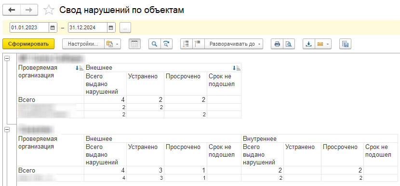Click report title Свод нарушений по объектам
The height and width of the screenshot is (186, 400).
(x=121, y=10)
